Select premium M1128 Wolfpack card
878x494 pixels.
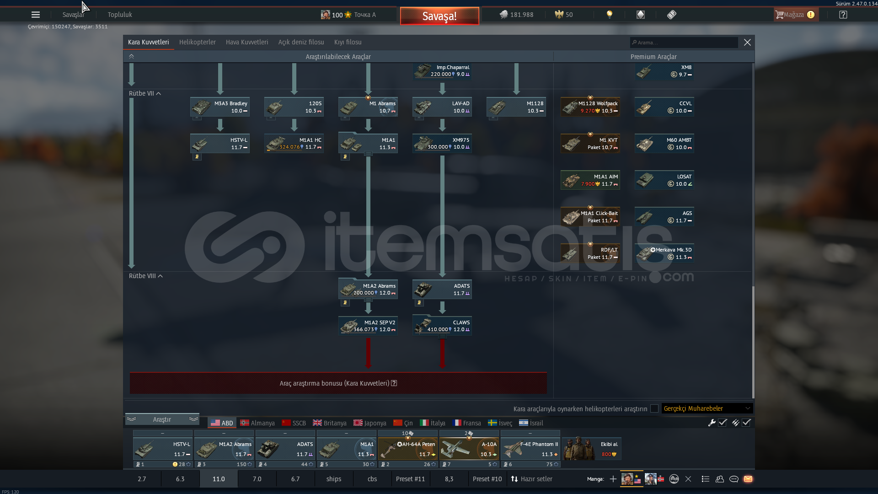(x=590, y=107)
